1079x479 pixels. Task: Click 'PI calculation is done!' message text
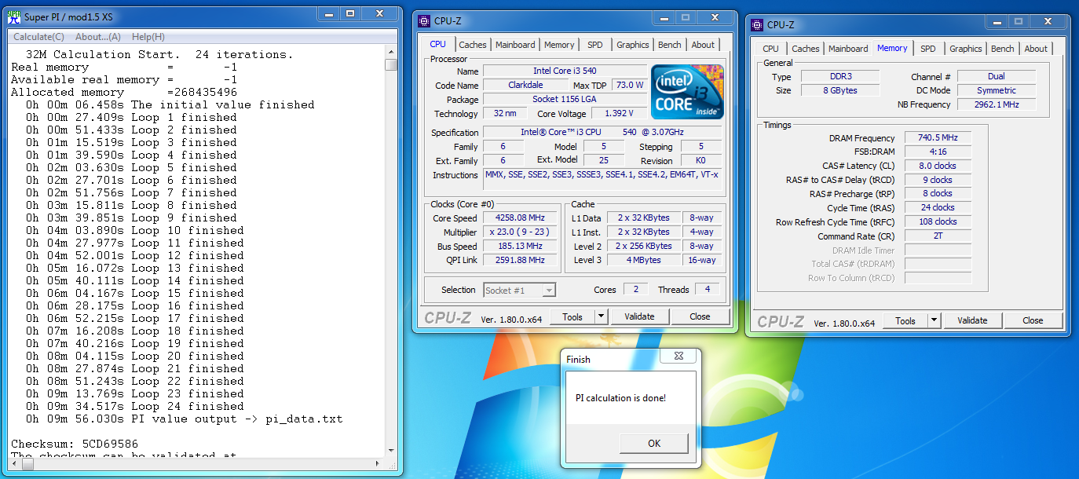pyautogui.click(x=620, y=398)
